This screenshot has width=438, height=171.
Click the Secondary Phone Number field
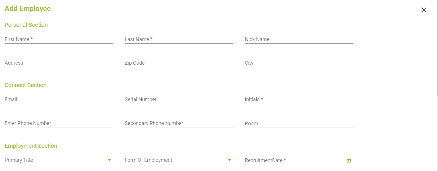point(179,123)
